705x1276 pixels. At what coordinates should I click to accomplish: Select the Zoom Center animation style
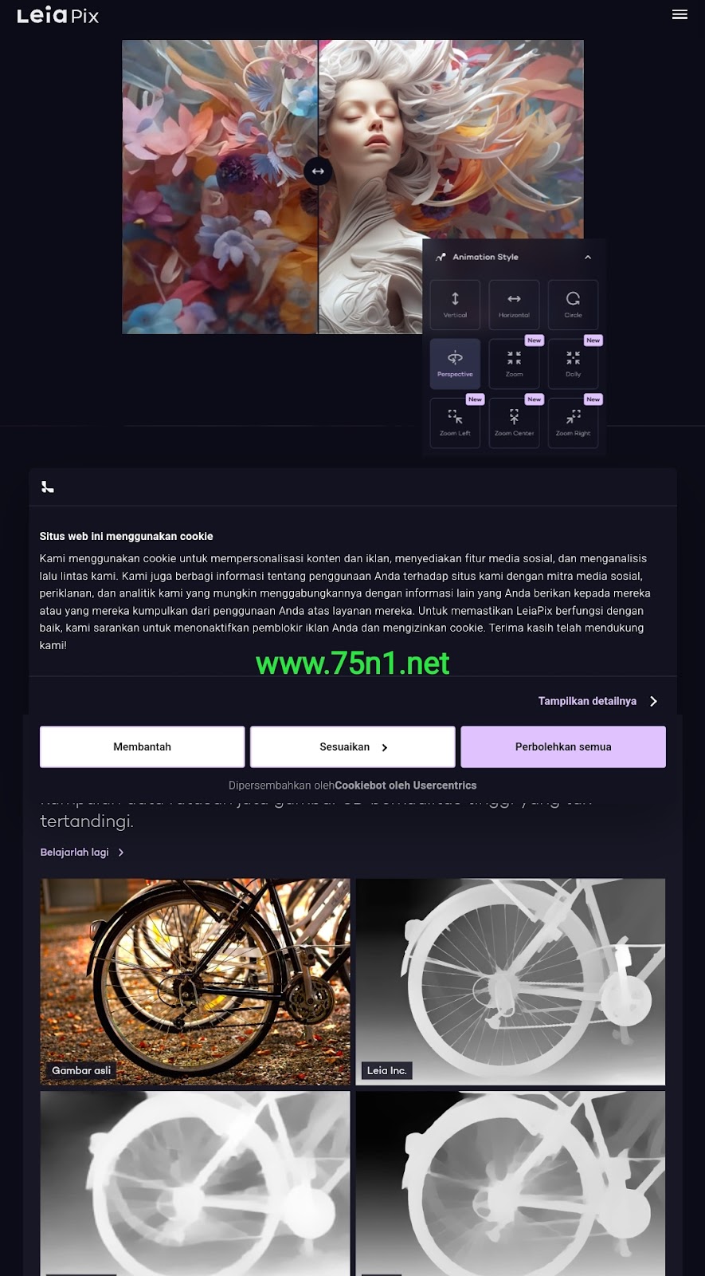pos(514,423)
